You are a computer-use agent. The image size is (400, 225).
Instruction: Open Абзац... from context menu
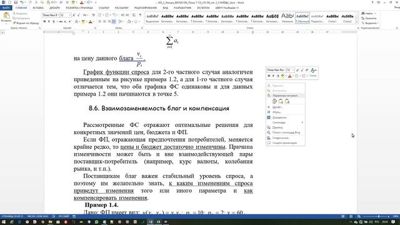pyautogui.click(x=285, y=112)
